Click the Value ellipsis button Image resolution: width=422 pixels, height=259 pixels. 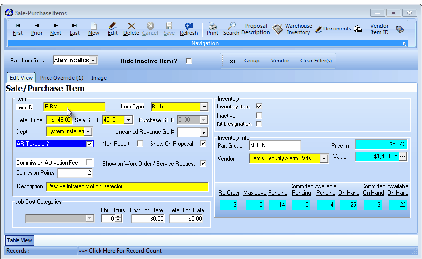click(x=403, y=156)
